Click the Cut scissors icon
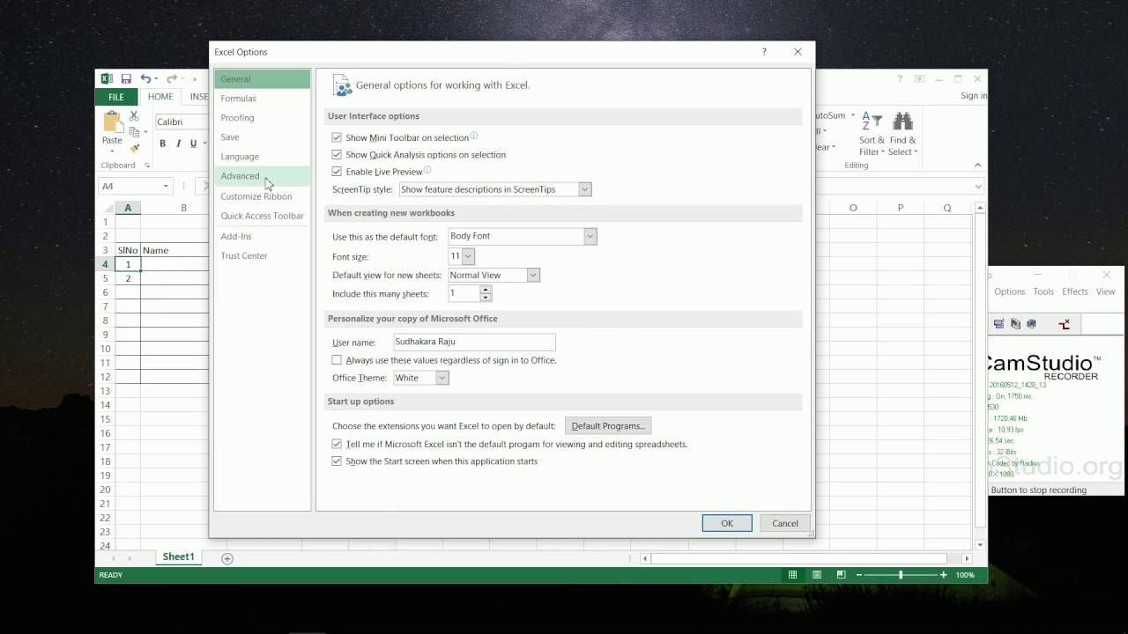 click(134, 116)
